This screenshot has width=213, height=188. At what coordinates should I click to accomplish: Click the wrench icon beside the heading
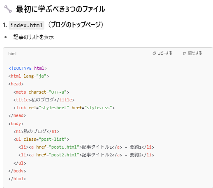coord(8,9)
